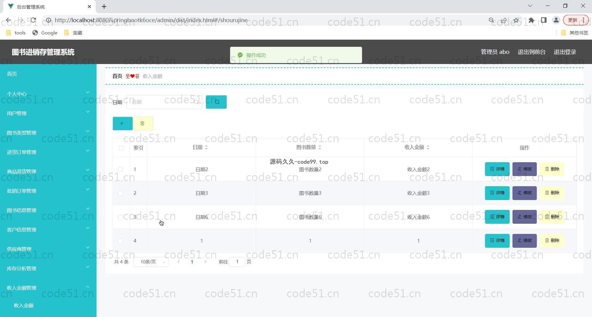Viewport: 592px width, 317px height.
Task: Open the 10条/页 page size dropdown
Action: click(151, 262)
